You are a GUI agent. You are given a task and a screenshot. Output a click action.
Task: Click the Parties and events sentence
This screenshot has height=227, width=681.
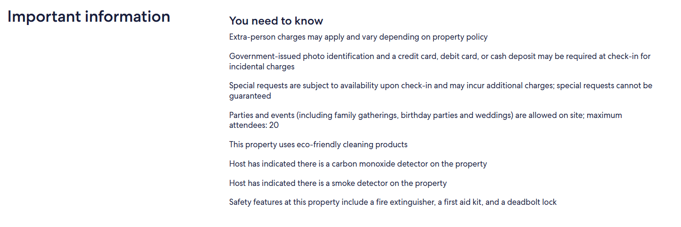pyautogui.click(x=425, y=120)
